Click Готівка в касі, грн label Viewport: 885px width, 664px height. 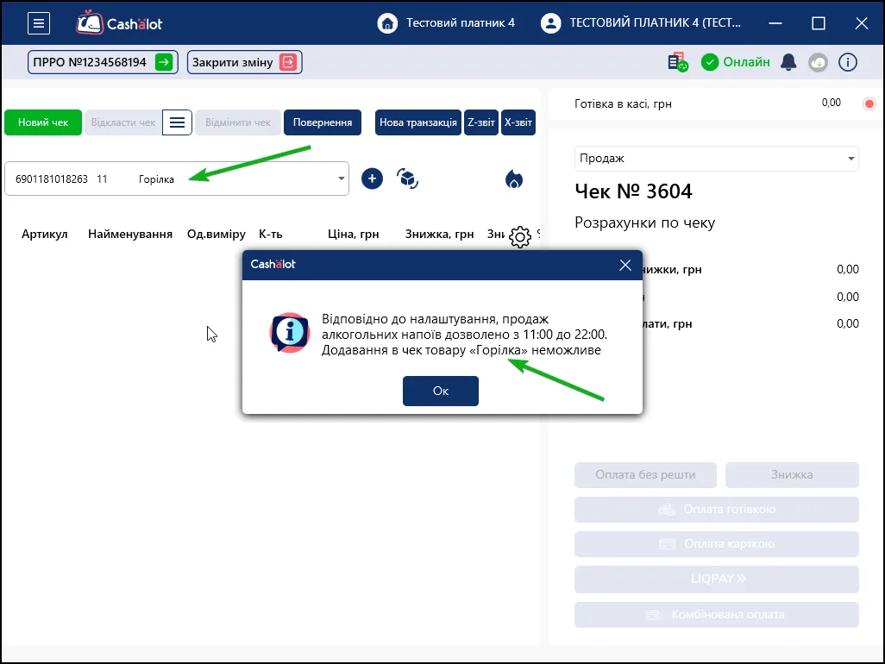(623, 103)
